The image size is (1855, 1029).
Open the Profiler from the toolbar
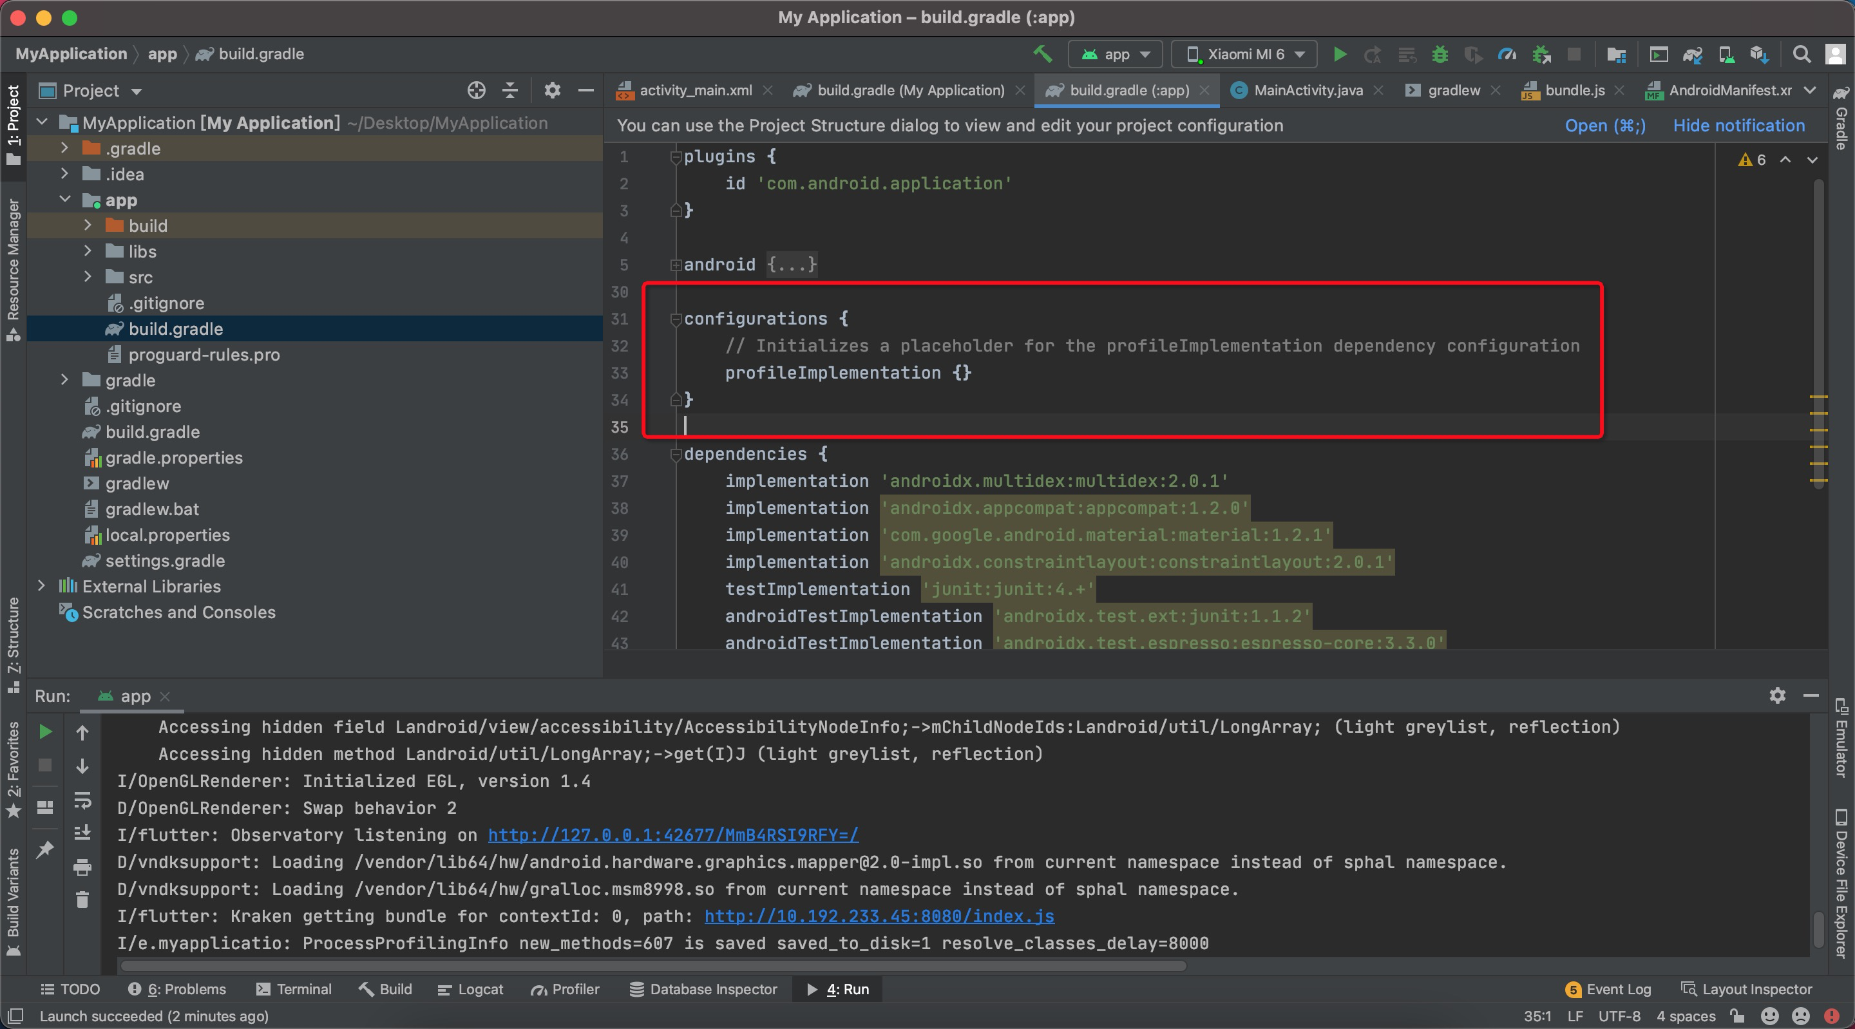click(x=1507, y=54)
